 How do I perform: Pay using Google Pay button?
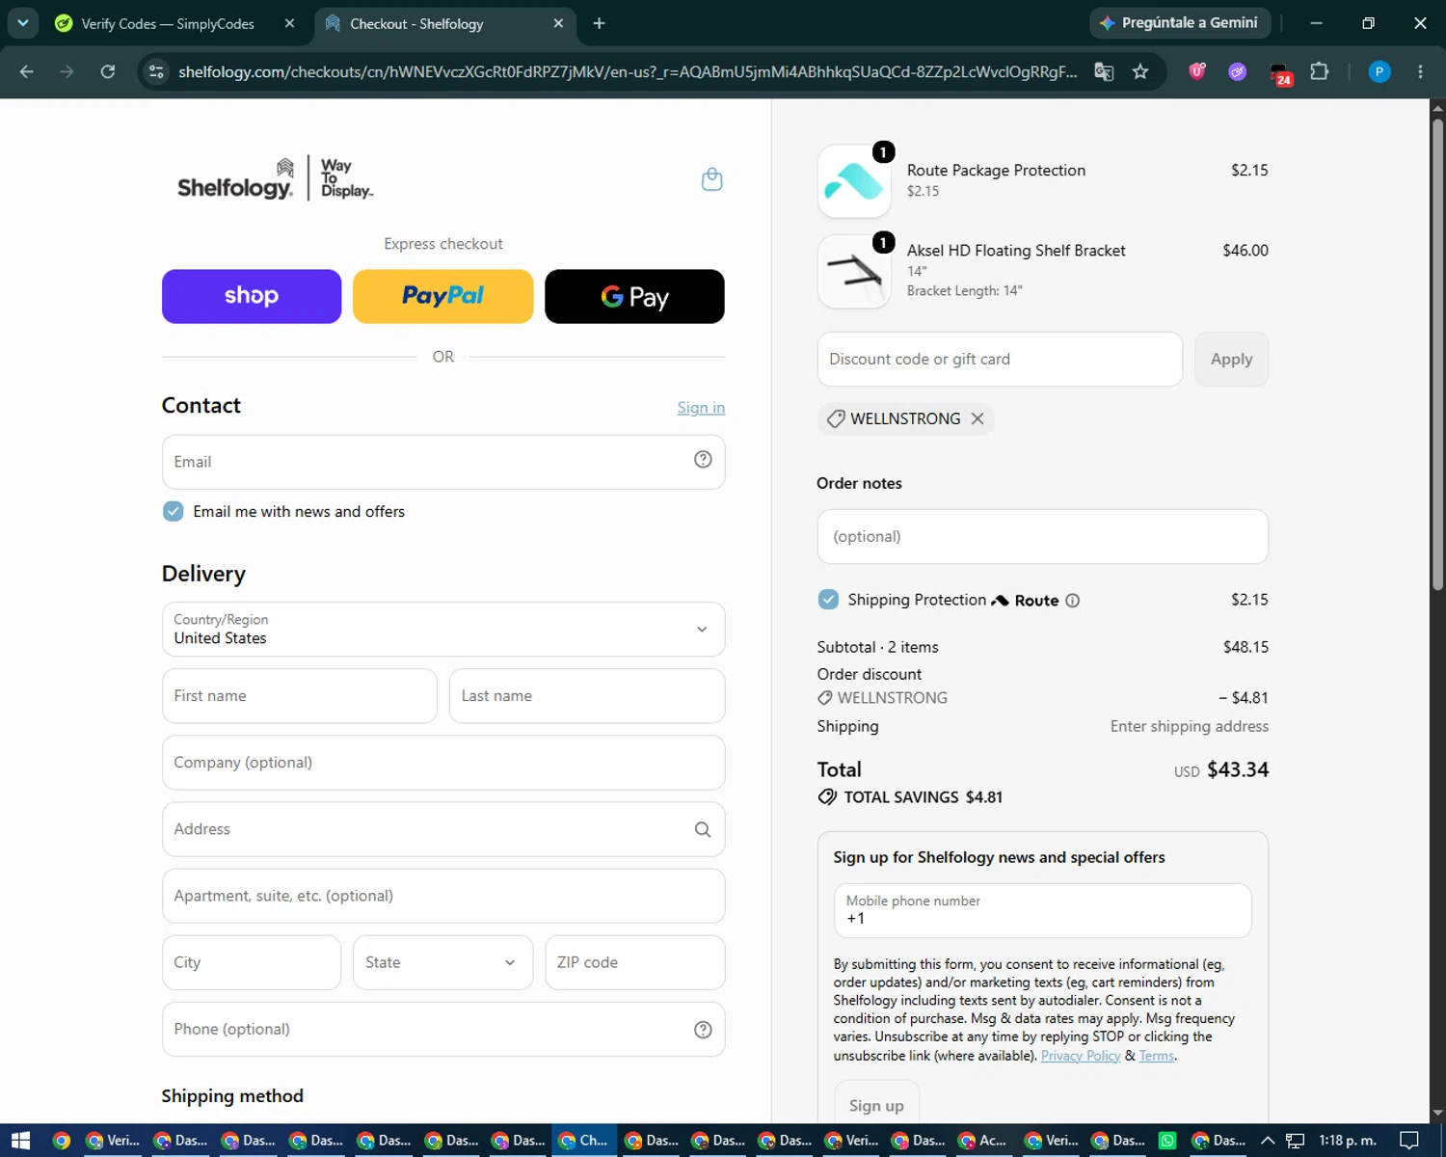(634, 296)
